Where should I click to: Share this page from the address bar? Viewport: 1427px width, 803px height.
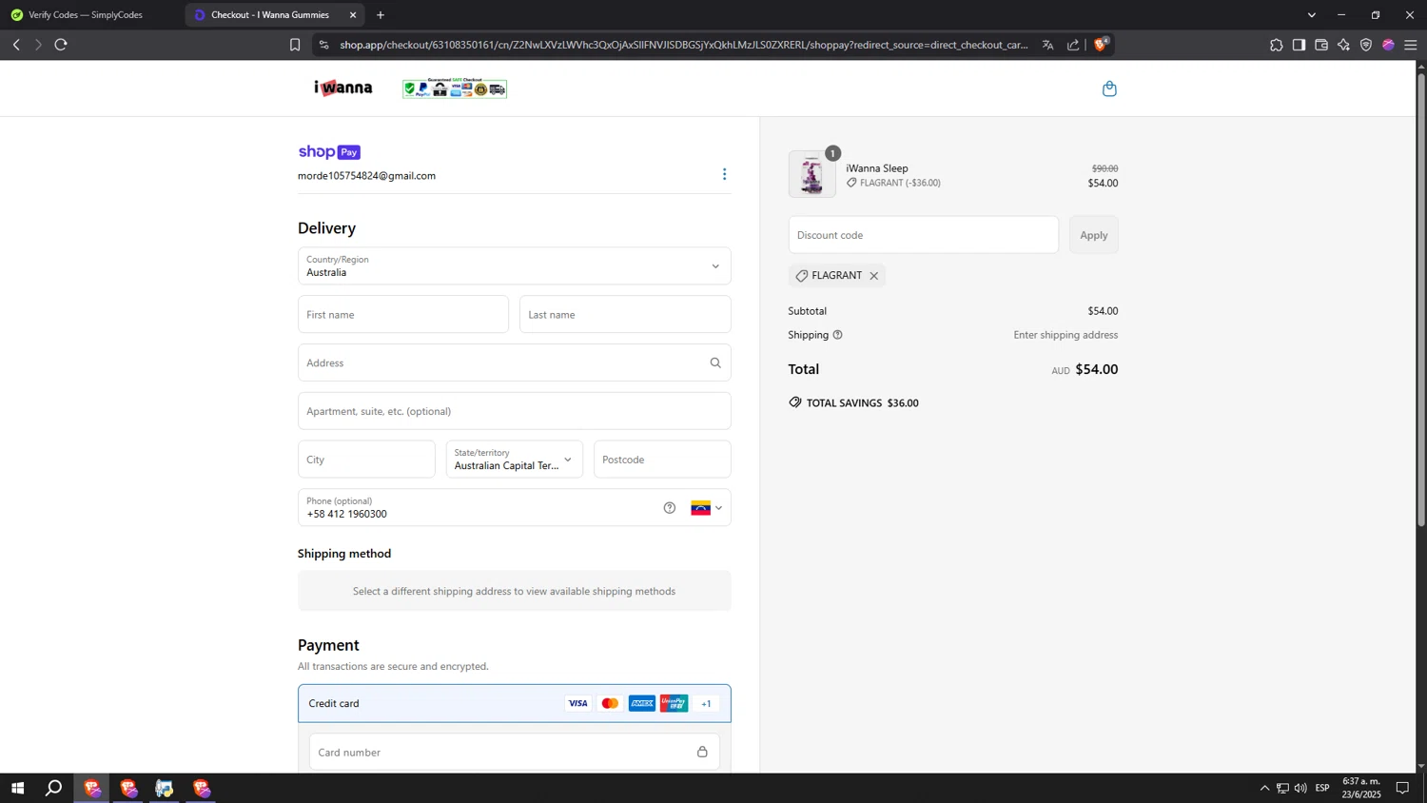[x=1073, y=45]
